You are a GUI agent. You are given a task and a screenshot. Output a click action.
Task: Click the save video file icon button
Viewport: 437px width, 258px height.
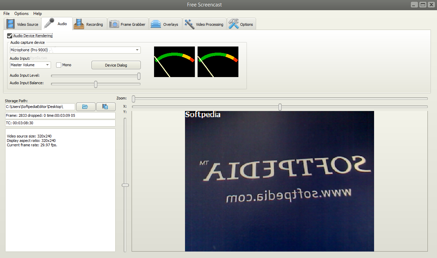coord(106,107)
